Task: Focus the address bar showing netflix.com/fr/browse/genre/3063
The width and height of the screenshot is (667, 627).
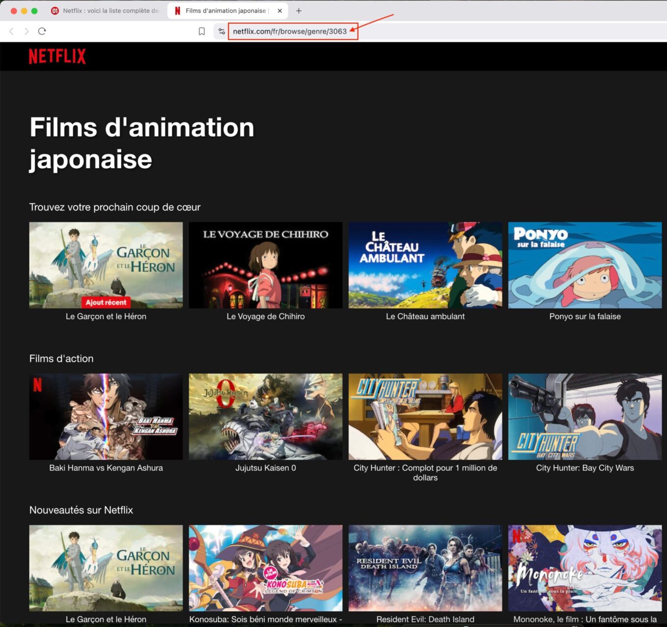Action: [290, 31]
